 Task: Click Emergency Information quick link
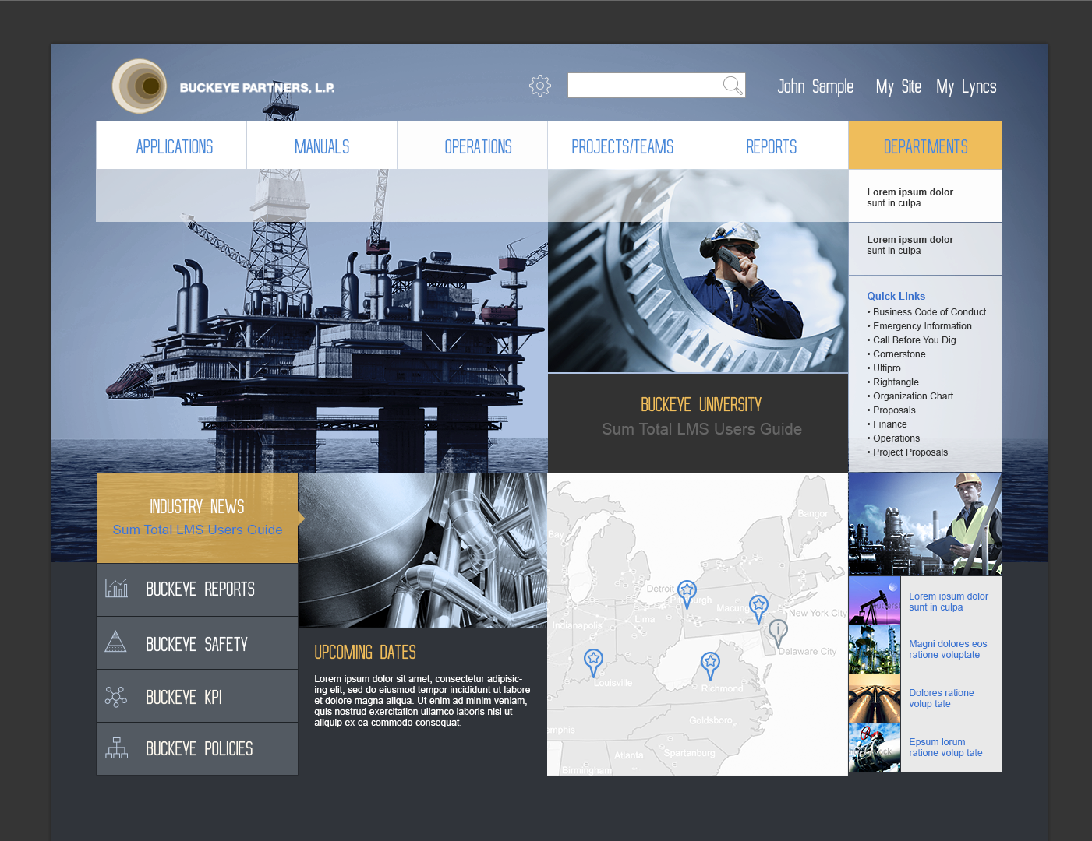[922, 326]
